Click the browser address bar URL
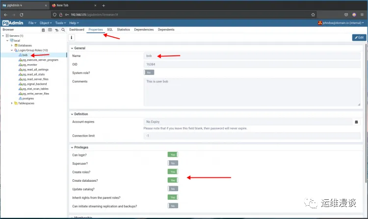This screenshot has width=368, height=219. 94,15
